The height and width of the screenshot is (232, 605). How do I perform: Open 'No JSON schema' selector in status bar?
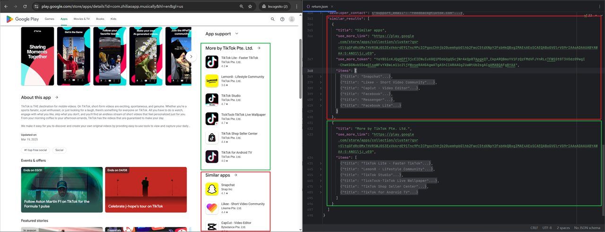pos(587,228)
